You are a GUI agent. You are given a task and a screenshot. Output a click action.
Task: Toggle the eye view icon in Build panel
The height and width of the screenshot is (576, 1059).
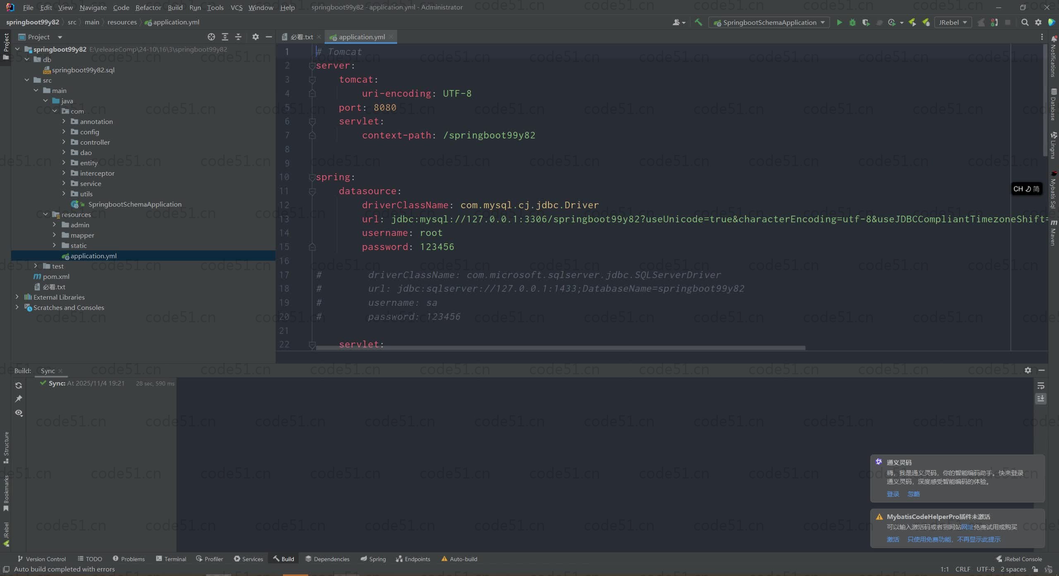click(x=19, y=413)
